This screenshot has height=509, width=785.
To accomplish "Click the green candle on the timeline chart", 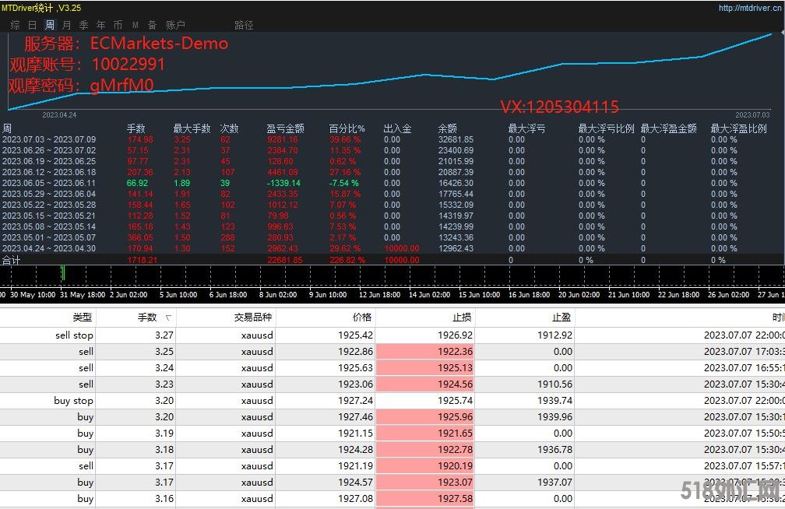I will [62, 272].
